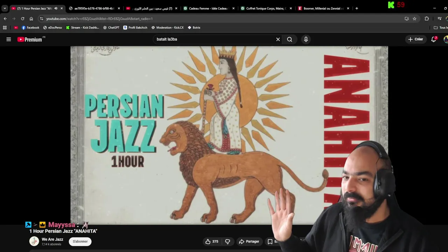Open a new browser tab with plus
This screenshot has width=448, height=252.
click(357, 8)
